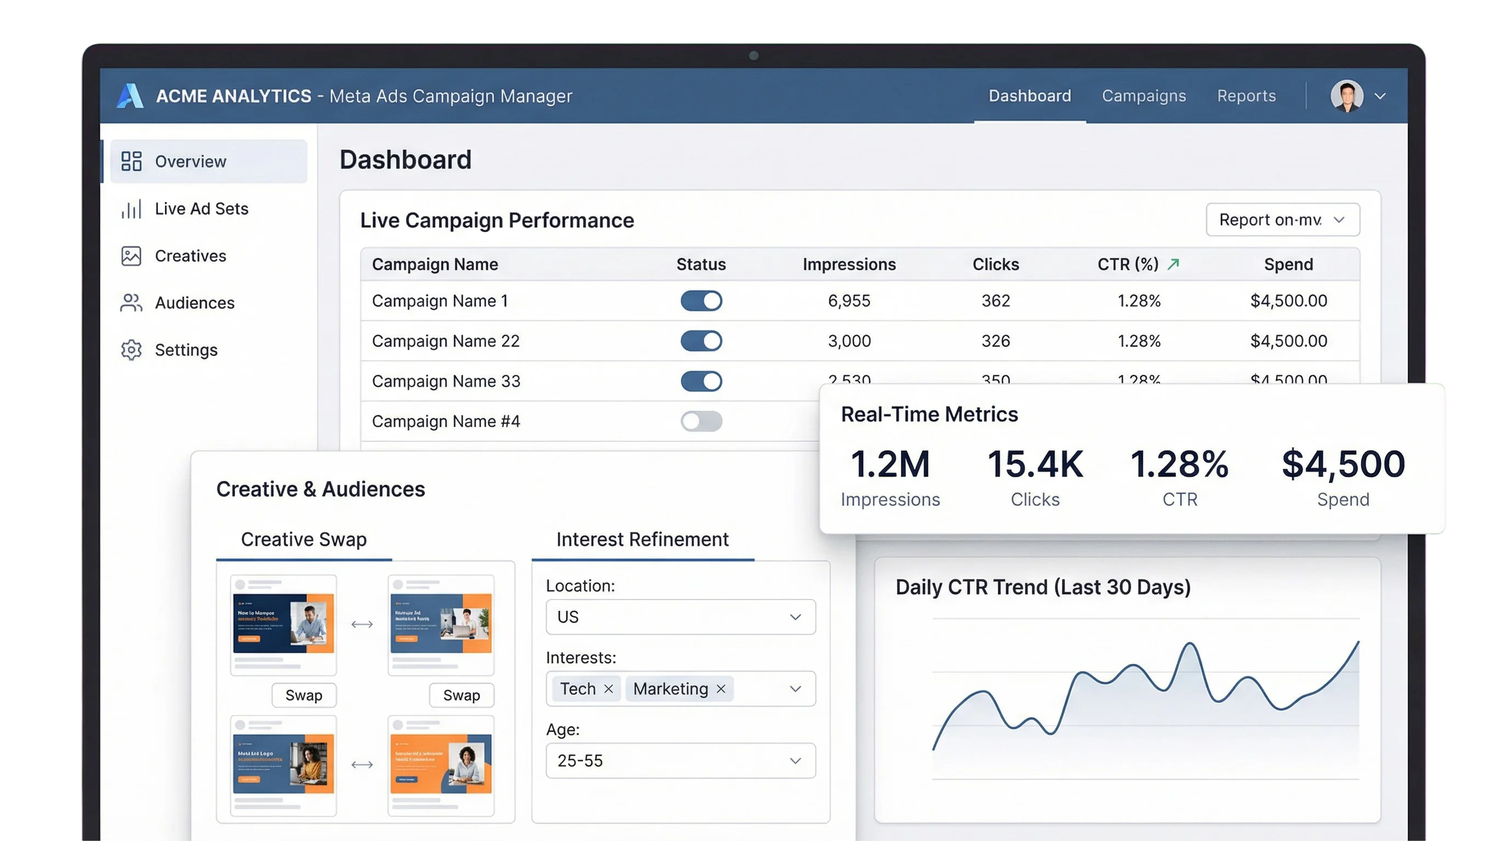1508x841 pixels.
Task: Turn off the Campaign Name 22 toggle
Action: pos(701,341)
